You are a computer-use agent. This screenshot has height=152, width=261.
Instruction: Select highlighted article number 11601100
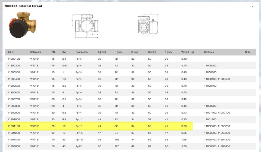[x=14, y=126]
